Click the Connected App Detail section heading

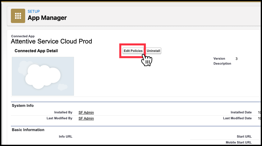pyautogui.click(x=36, y=51)
